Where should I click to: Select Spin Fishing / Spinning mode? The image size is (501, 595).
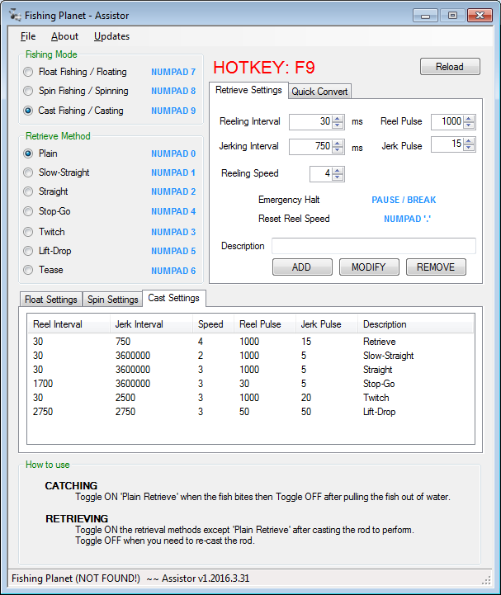76,91
